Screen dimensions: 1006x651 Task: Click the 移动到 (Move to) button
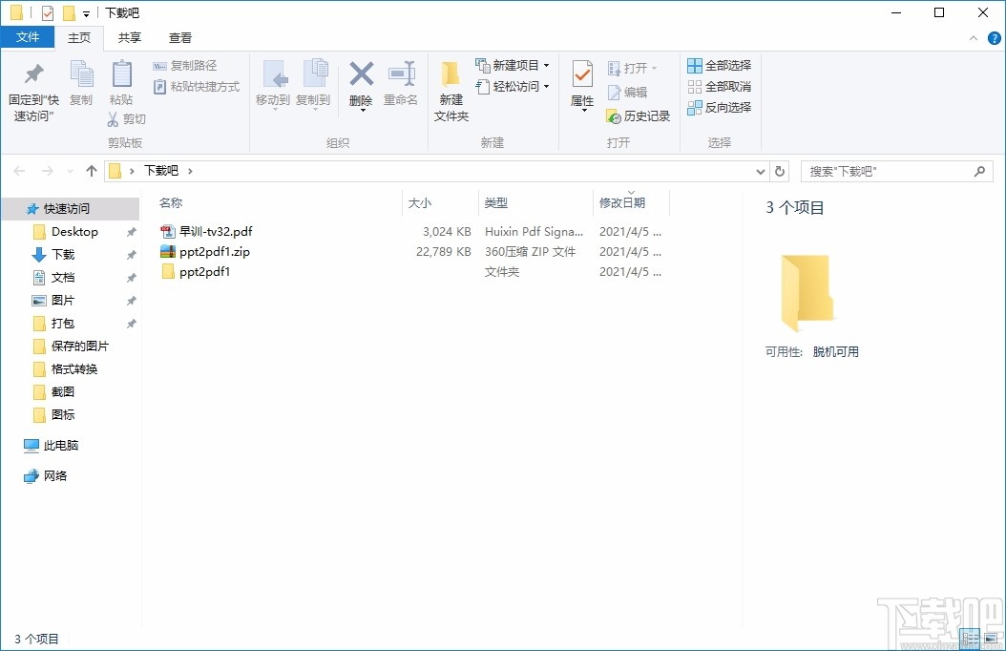pos(276,84)
